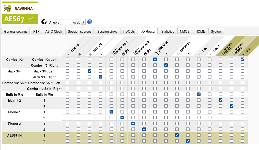Switch to the General settings tab
The width and height of the screenshot is (259, 150).
16,31
